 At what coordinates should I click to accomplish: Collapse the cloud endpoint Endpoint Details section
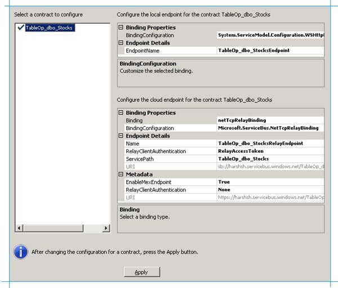pyautogui.click(x=121, y=136)
